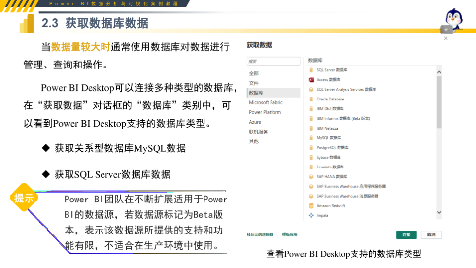Select the 其他 category

click(x=254, y=141)
